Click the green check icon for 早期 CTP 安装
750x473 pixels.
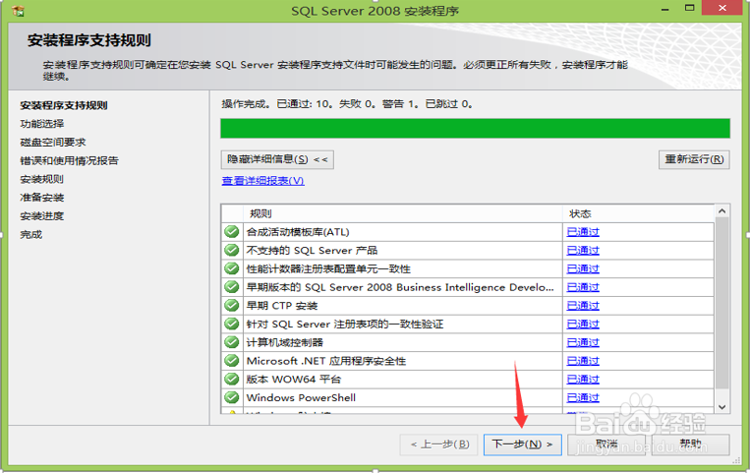pyautogui.click(x=232, y=306)
